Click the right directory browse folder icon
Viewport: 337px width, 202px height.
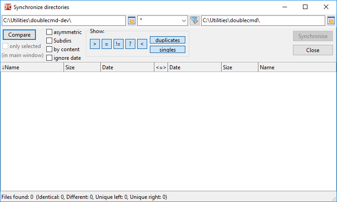331,21
